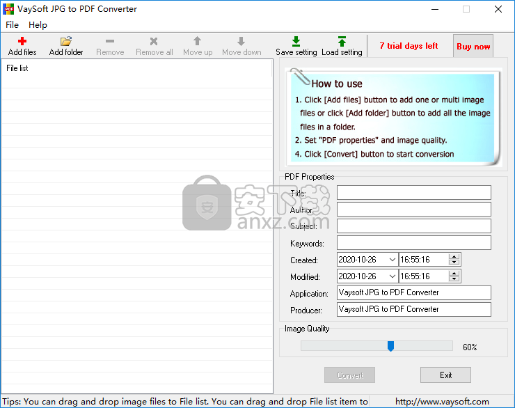Click the 7 trial days left notice
This screenshot has height=408, width=515.
click(409, 46)
